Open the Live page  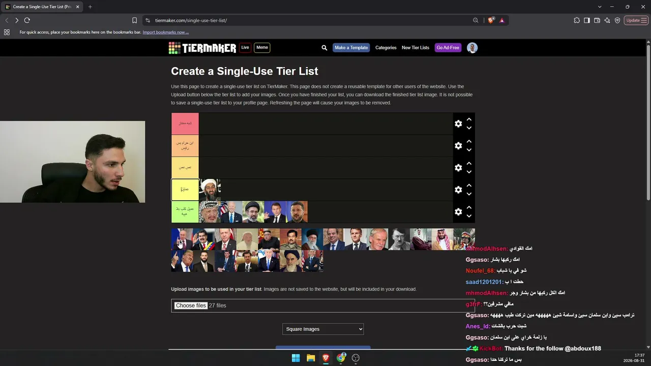click(x=245, y=48)
